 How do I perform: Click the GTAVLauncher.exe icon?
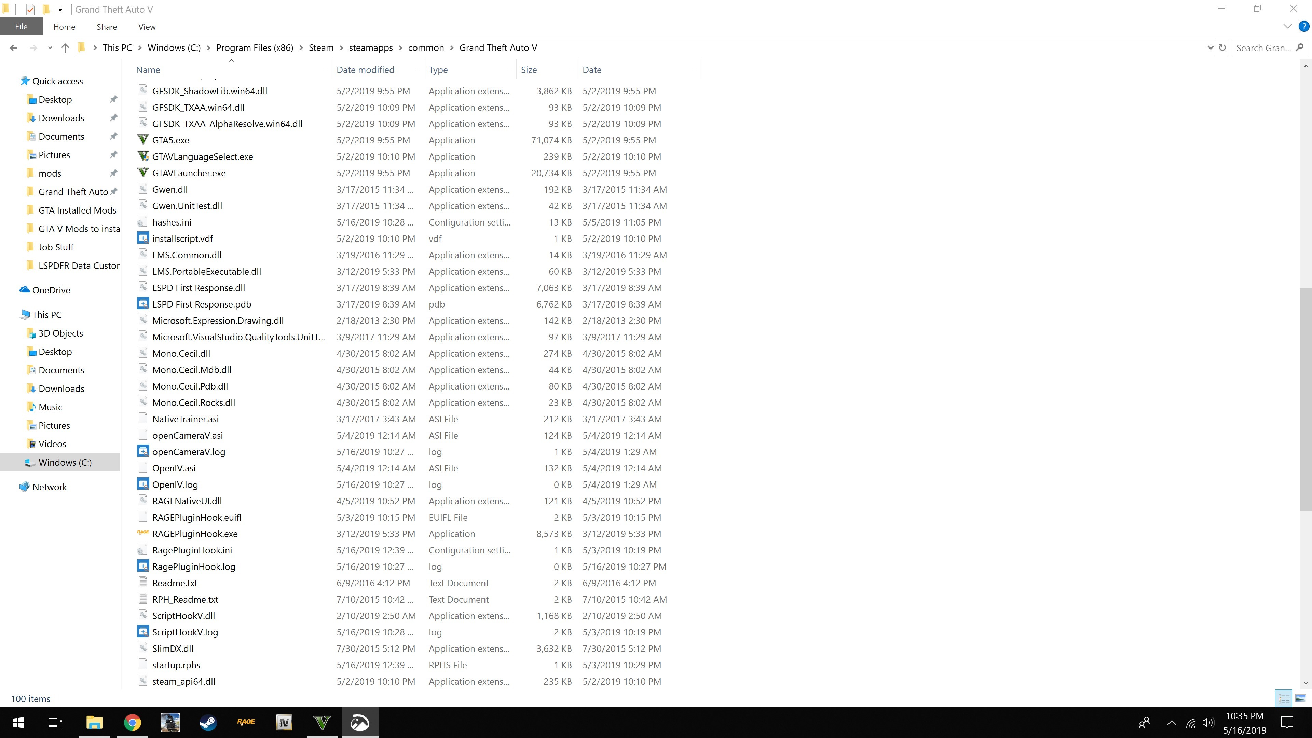coord(143,173)
